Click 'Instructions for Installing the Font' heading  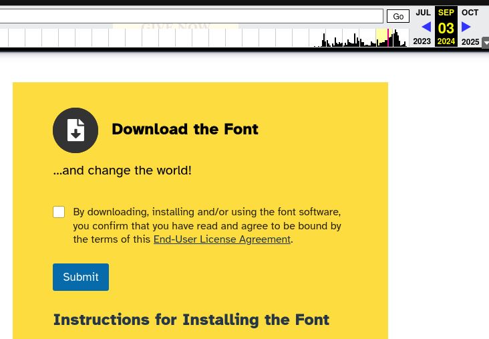(x=191, y=320)
